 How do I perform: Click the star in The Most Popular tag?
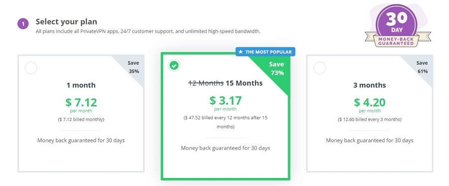[x=241, y=52]
